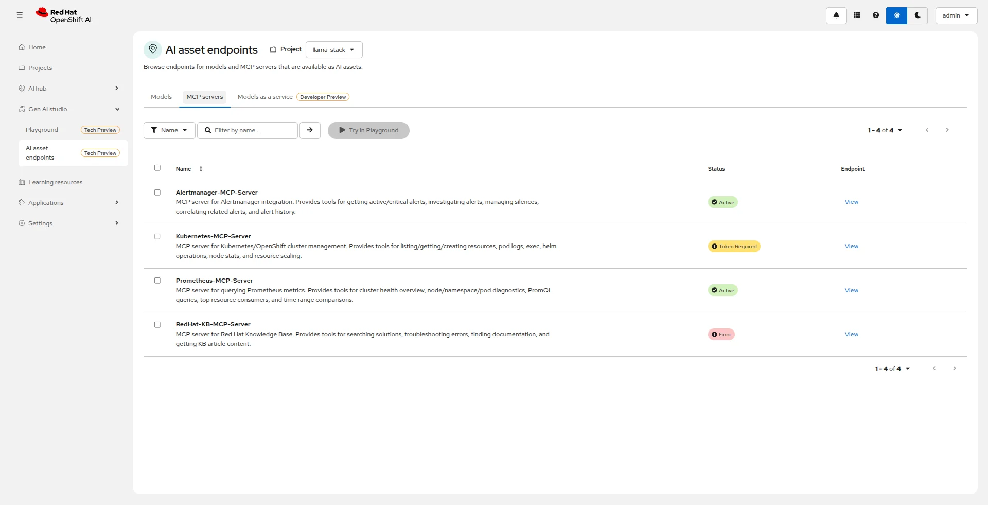Open the application launcher grid
The image size is (988, 505).
tap(857, 15)
